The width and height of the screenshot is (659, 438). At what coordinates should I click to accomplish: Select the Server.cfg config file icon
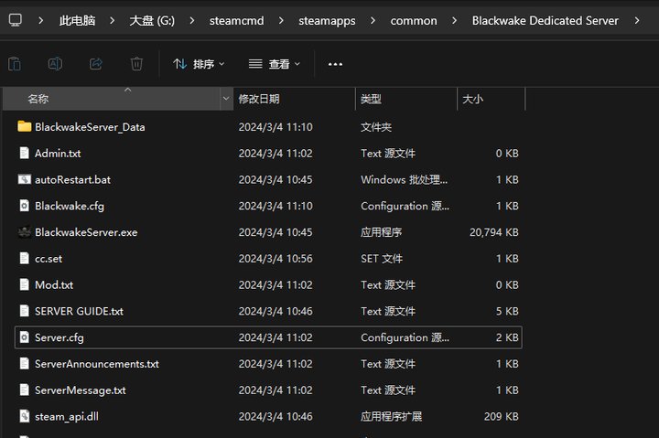click(25, 337)
